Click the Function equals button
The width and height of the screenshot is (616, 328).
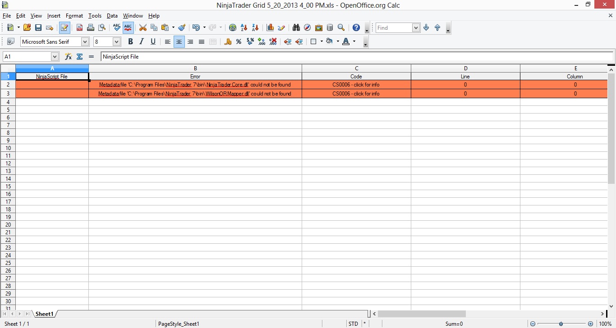(91, 57)
